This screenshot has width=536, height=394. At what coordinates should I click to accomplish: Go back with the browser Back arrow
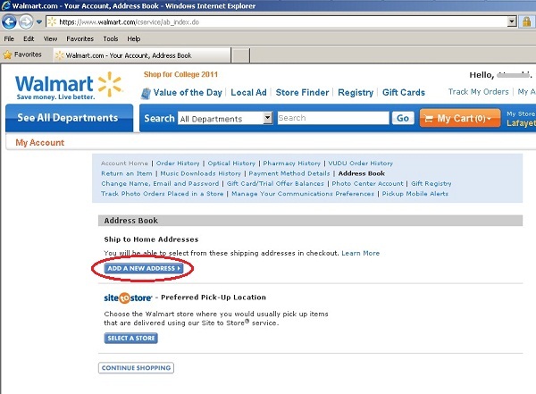click(9, 22)
